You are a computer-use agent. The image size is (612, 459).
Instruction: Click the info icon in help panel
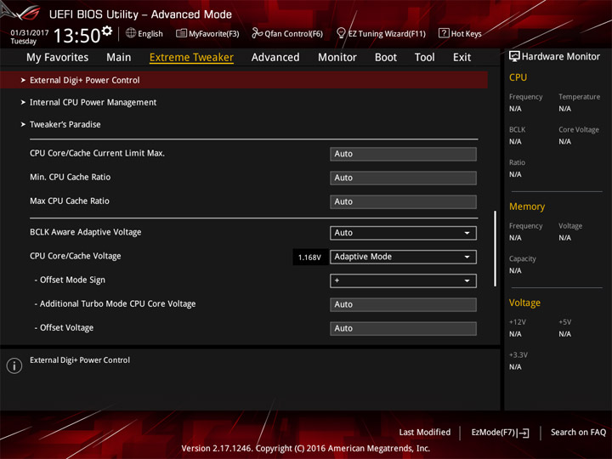coord(14,365)
